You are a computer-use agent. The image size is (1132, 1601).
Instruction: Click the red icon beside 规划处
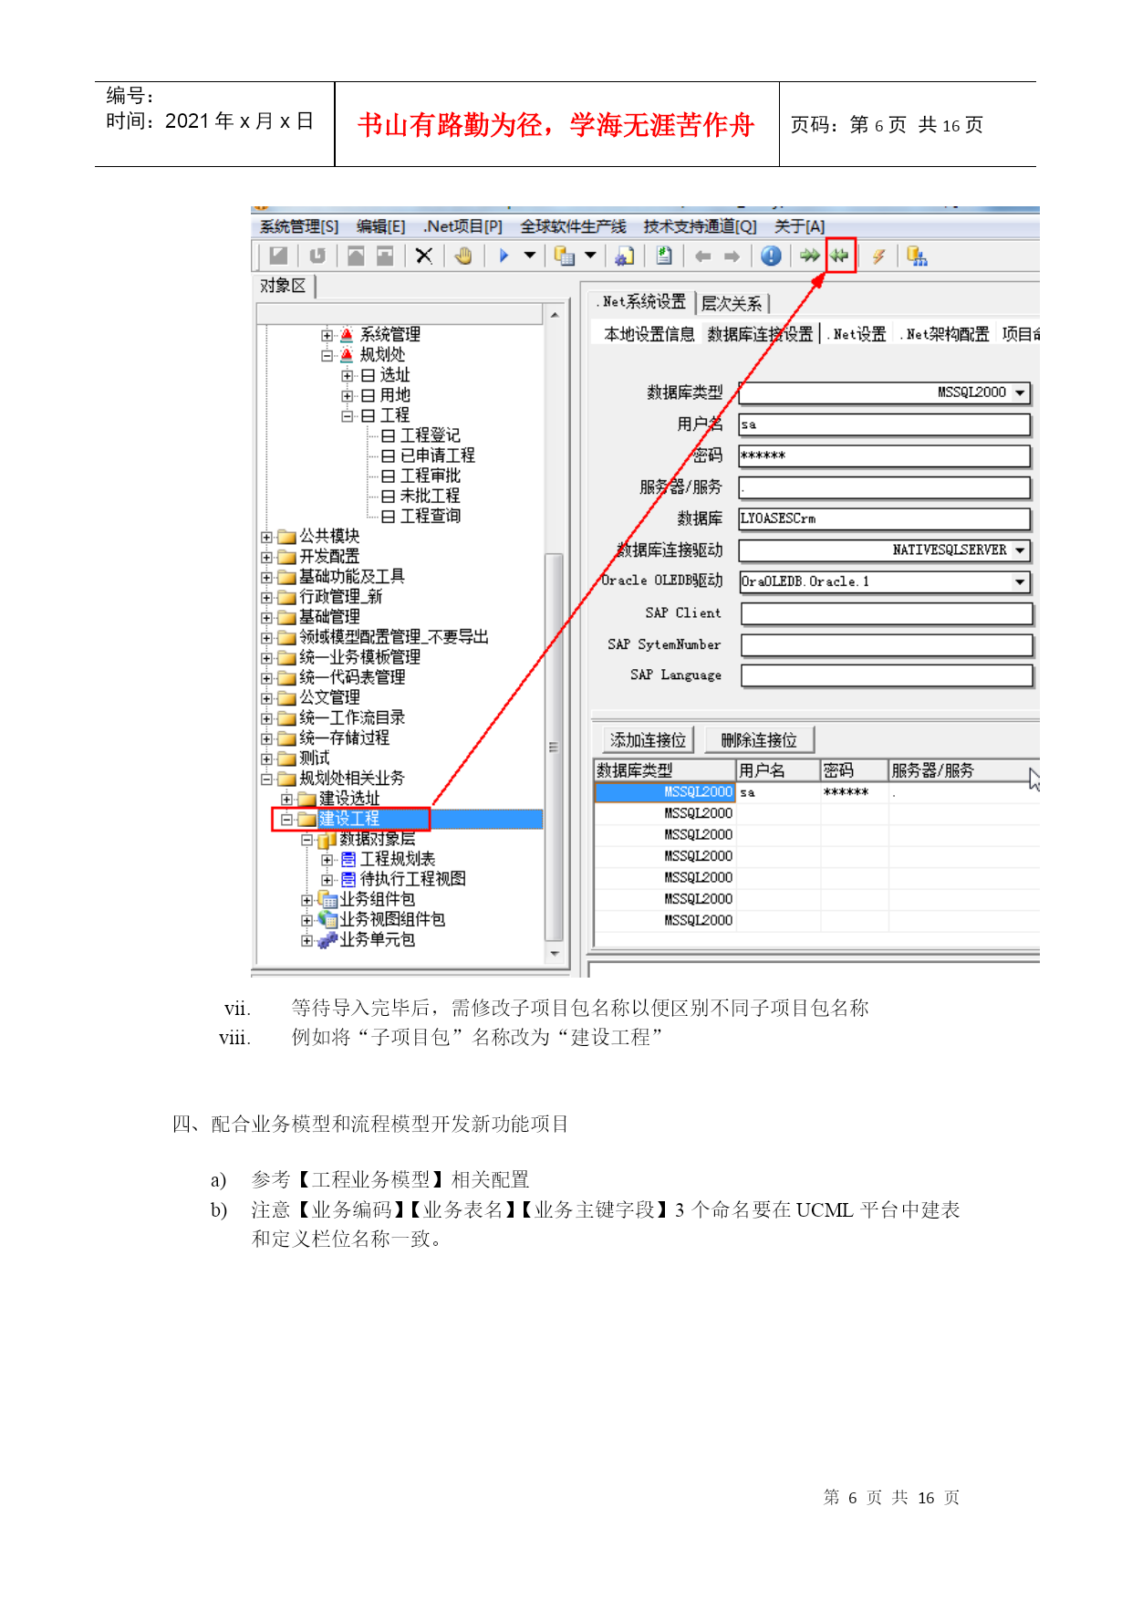347,355
